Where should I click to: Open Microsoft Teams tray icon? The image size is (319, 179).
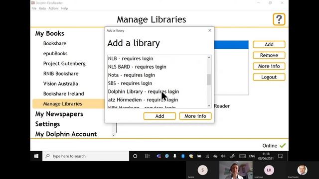(x=159, y=156)
